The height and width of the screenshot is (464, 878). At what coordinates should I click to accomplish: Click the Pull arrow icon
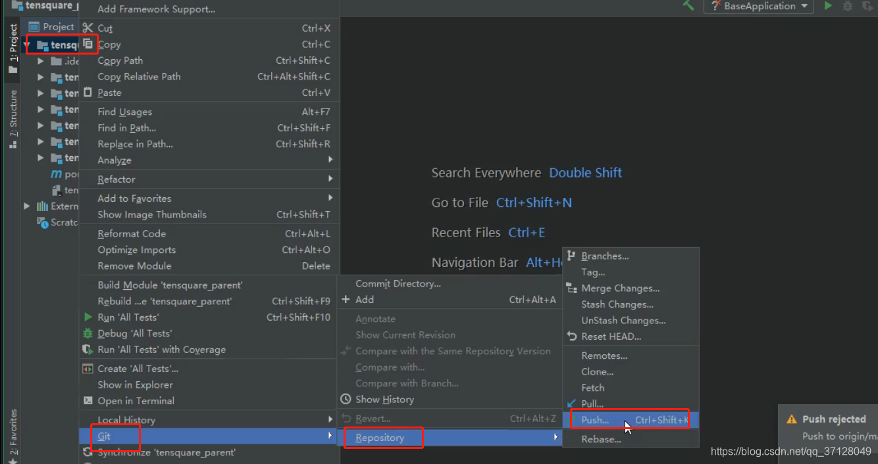571,404
